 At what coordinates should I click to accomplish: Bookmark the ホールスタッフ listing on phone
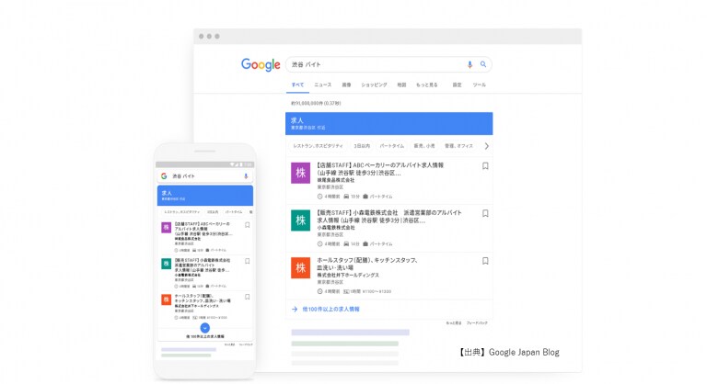pos(247,297)
